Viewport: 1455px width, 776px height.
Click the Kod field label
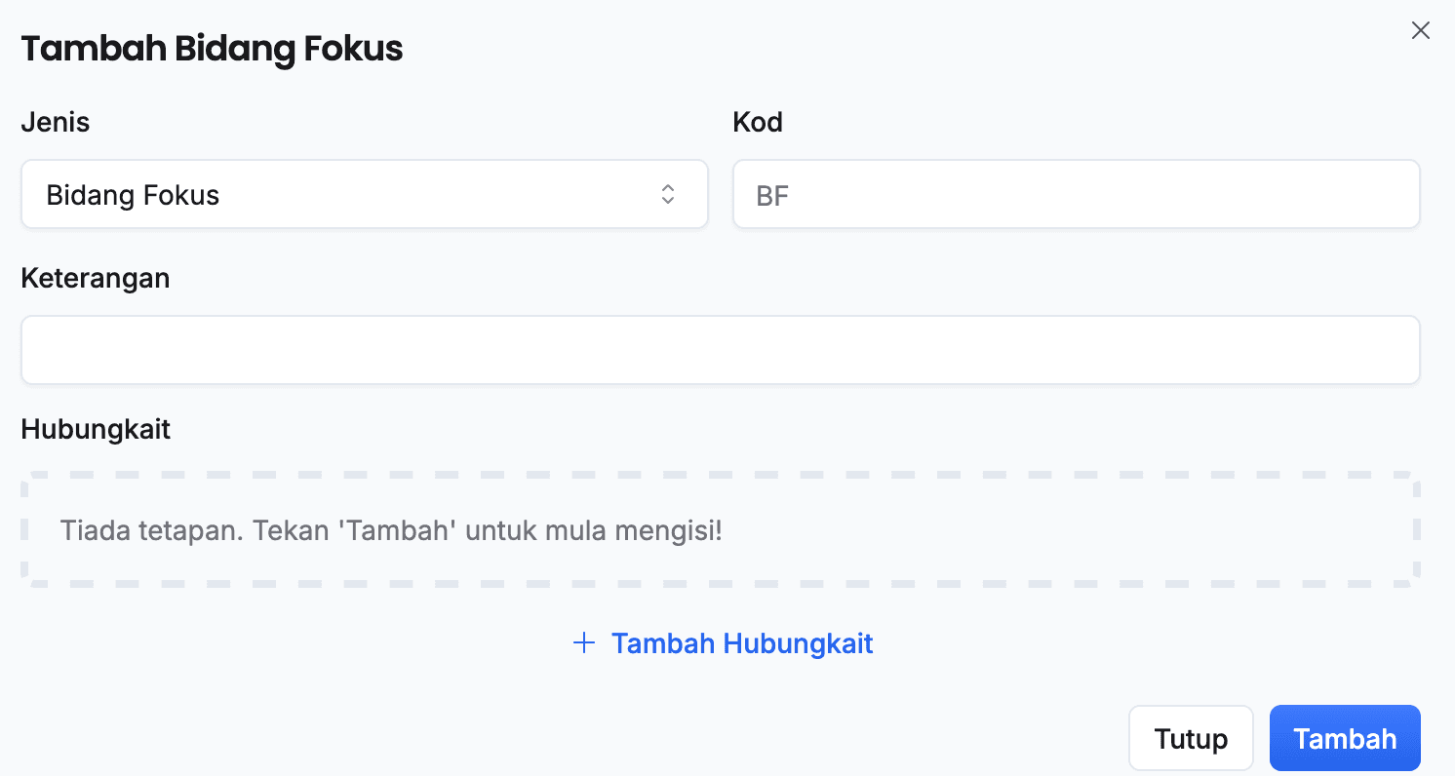click(x=757, y=123)
